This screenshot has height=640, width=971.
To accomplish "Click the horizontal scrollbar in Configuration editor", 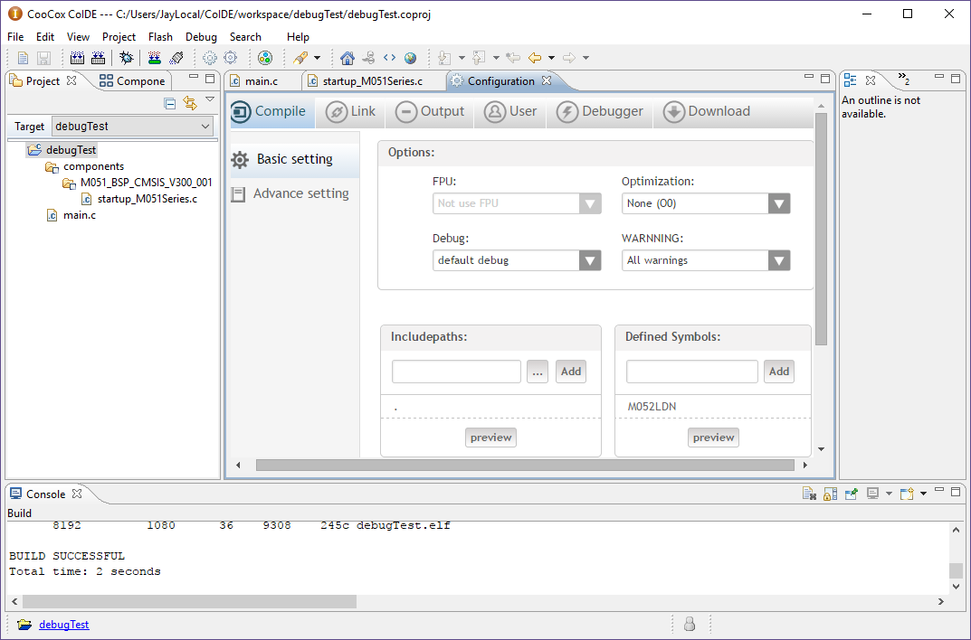I will (x=525, y=465).
